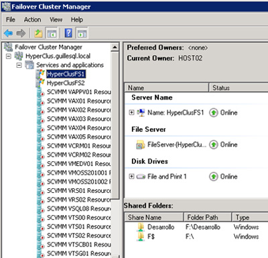Select SCVMM VTS01 Resource tree item
Screen dimensions: 268x258
click(79, 226)
